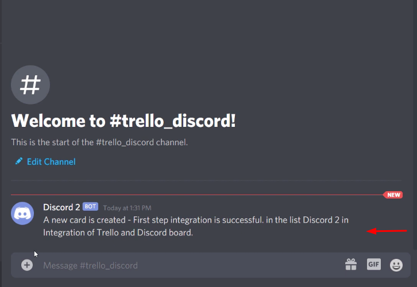Click the channel start description text
The width and height of the screenshot is (417, 287).
point(99,142)
